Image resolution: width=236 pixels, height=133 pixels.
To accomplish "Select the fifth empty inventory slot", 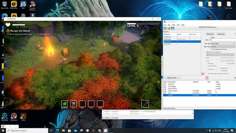I will pyautogui.click(x=100, y=104).
